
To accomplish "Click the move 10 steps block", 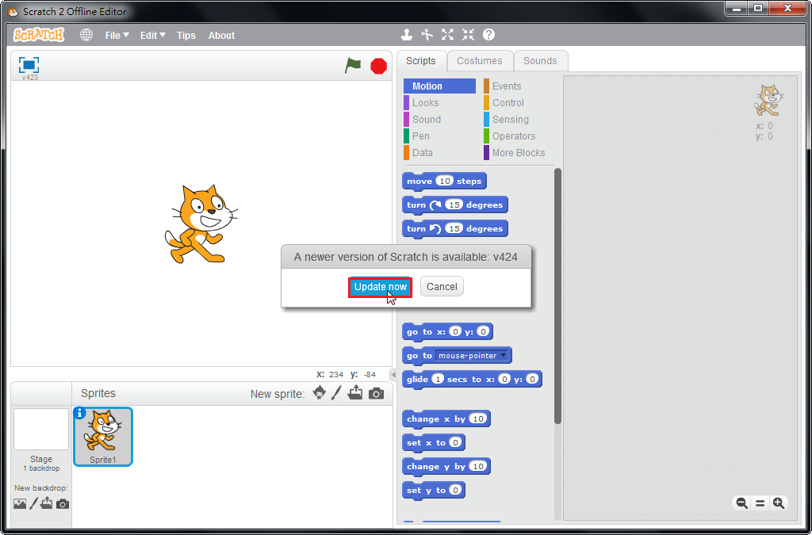I will (x=444, y=181).
